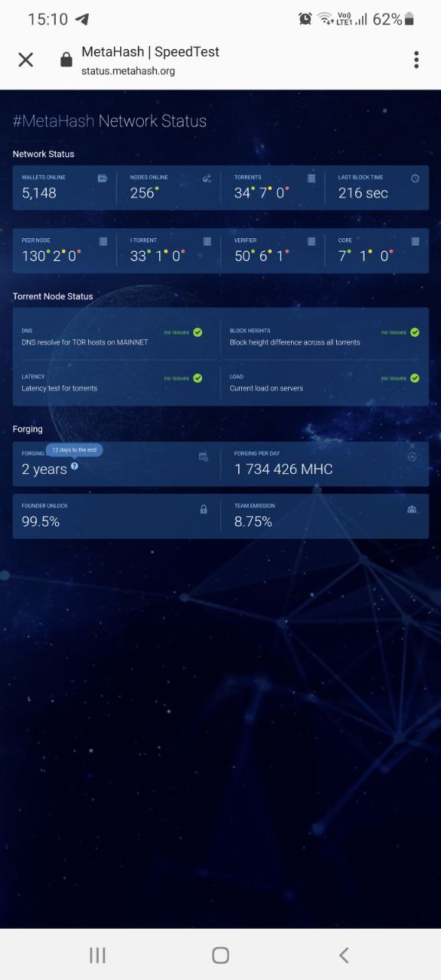
Task: Tap the Last Block Time clock icon
Action: [415, 178]
